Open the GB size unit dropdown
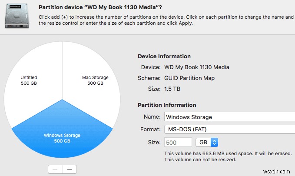Screen dimensions: 295x176 click(207, 142)
